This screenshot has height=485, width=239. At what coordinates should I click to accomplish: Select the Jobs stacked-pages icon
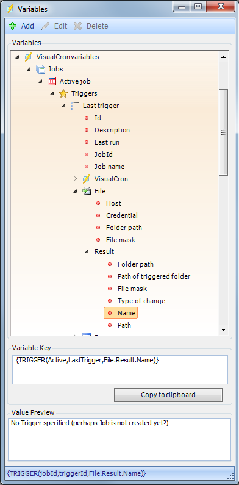pos(40,69)
